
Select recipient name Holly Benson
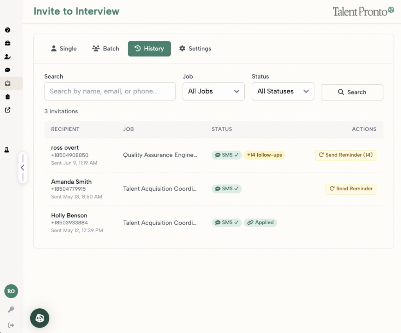(69, 215)
